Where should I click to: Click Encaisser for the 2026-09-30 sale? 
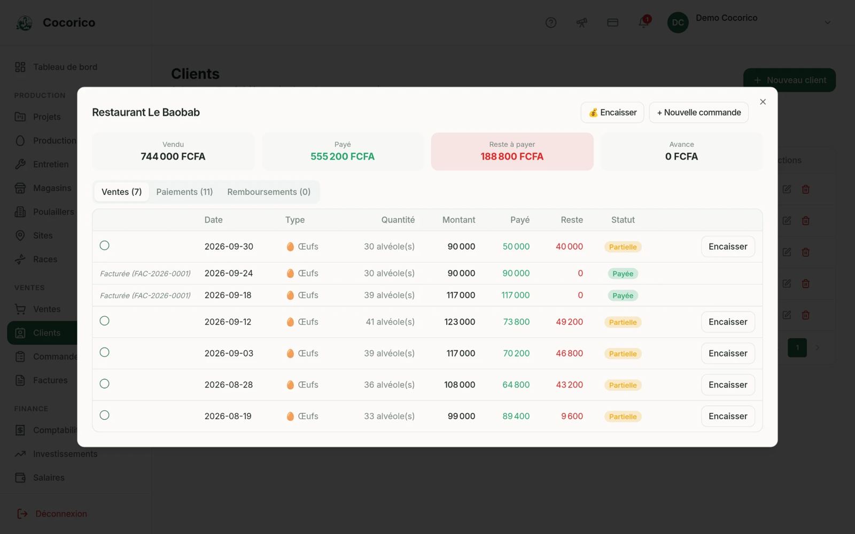point(728,247)
